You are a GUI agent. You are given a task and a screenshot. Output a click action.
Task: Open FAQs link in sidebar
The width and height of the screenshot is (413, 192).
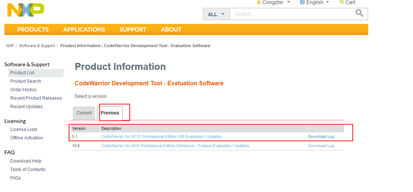(16, 178)
